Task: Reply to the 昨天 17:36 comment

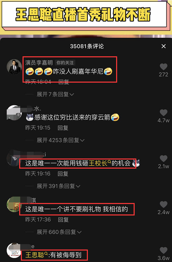Action: pos(63,220)
